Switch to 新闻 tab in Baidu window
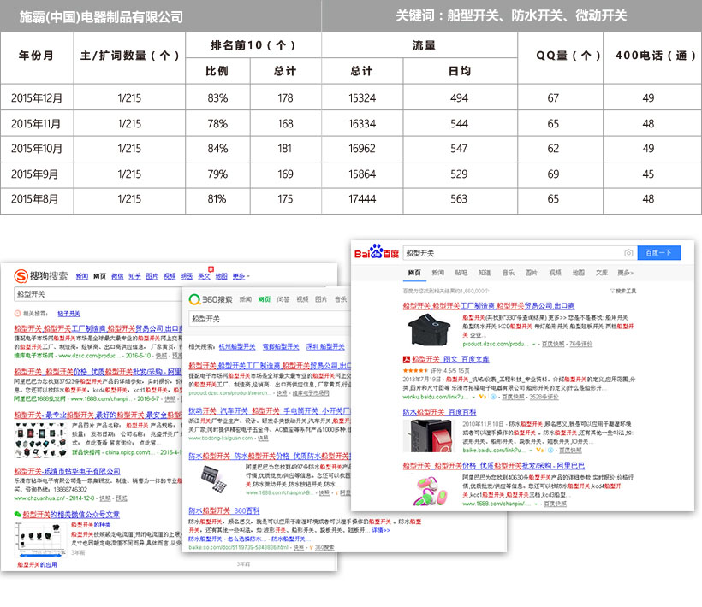The height and width of the screenshot is (607, 702). [437, 273]
